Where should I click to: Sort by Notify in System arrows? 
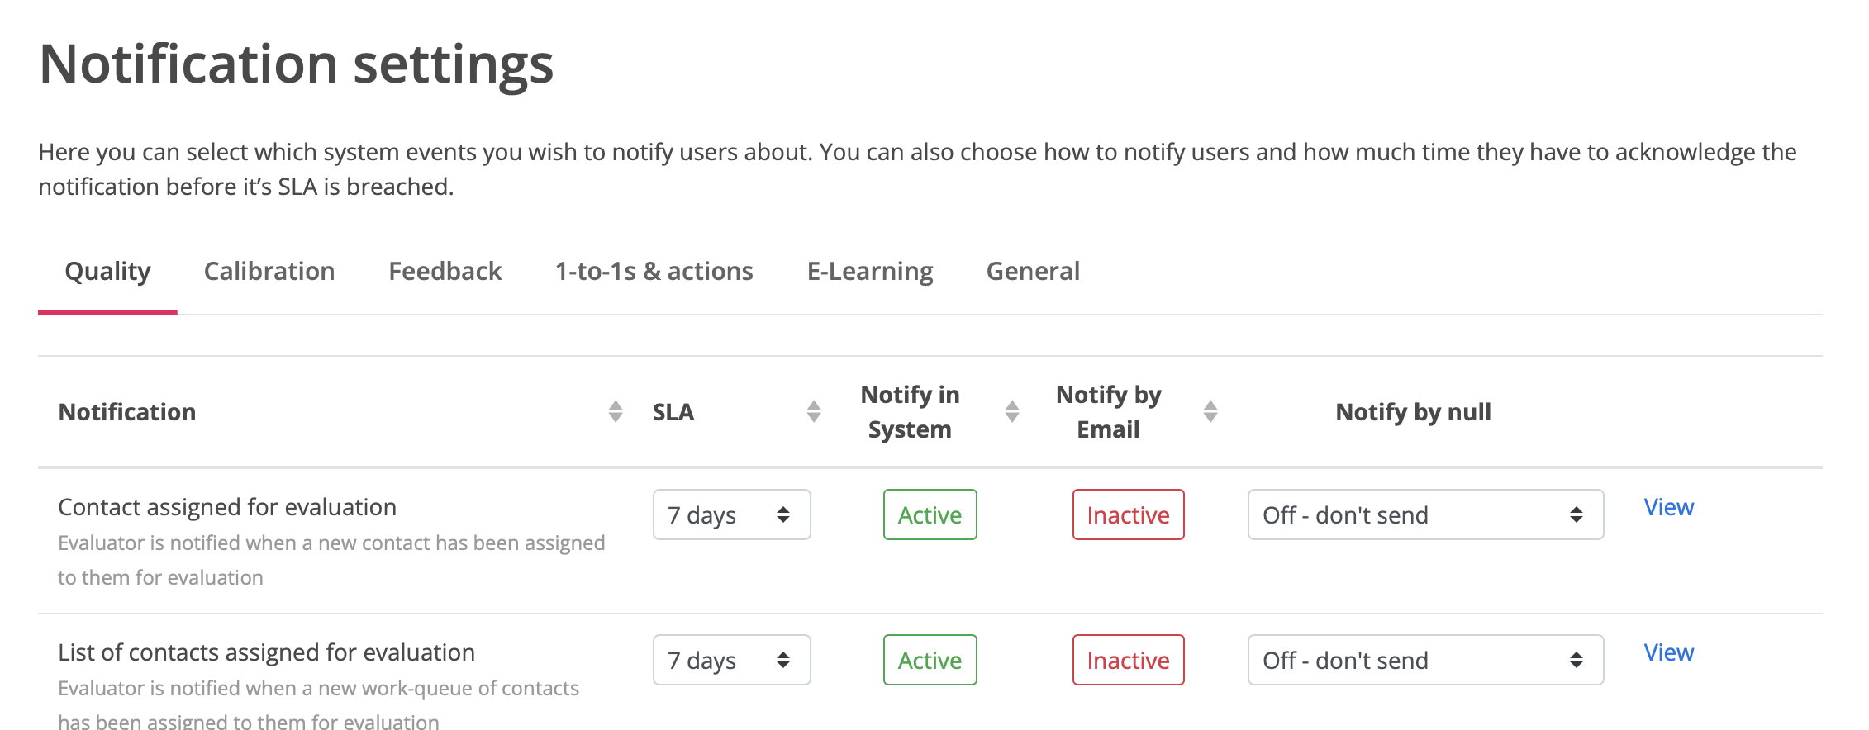(x=1012, y=411)
